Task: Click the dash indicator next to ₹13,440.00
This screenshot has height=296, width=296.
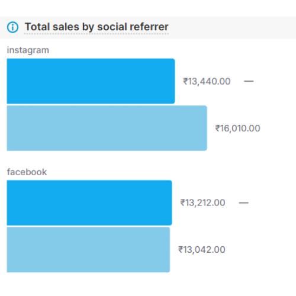Action: pyautogui.click(x=249, y=81)
